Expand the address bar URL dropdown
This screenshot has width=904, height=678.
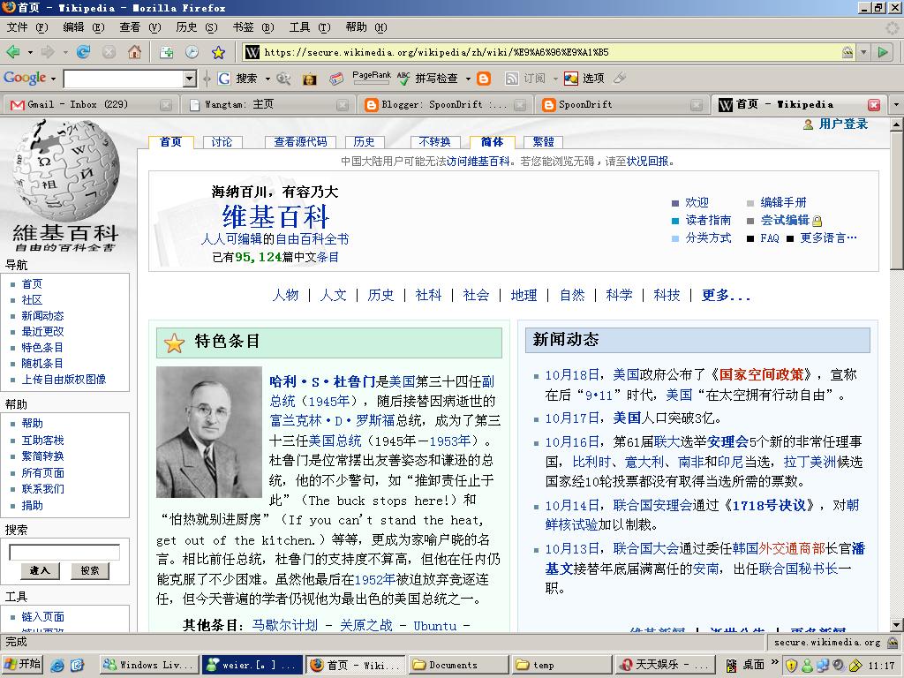click(x=863, y=52)
